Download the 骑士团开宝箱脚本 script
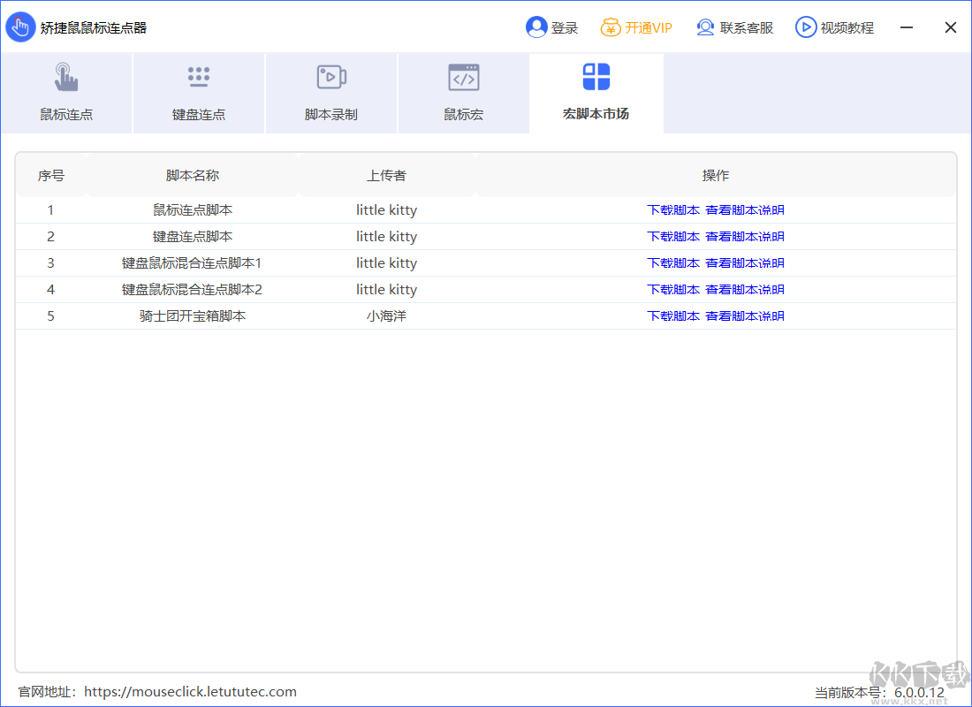972x707 pixels. (673, 316)
